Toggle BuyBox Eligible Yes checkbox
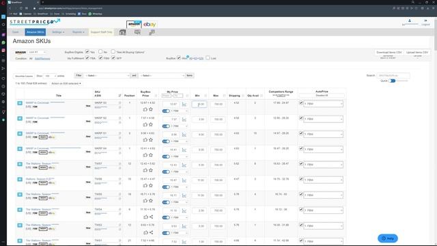 tap(87, 52)
